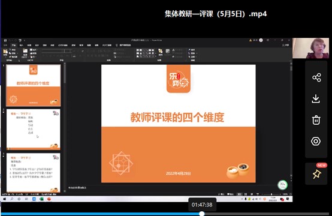This screenshot has height=216, width=332.
Task: Select the slide 3 thumbnail in the panel
Action: pyautogui.click(x=34, y=173)
